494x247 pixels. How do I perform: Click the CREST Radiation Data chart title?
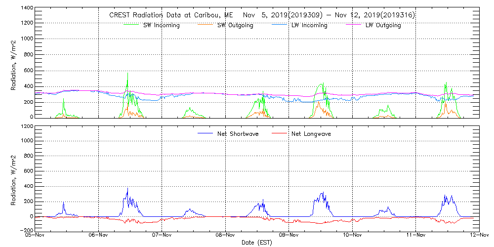tap(262, 15)
